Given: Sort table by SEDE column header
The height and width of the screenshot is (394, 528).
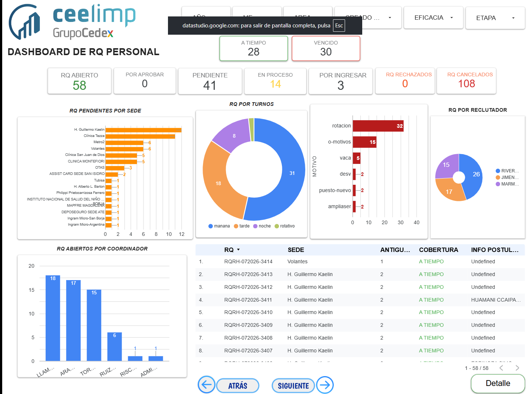Looking at the screenshot, I should 296,250.
